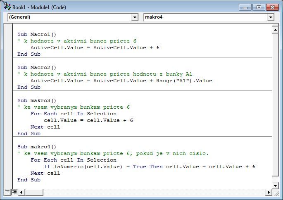Viewport: 283px width, 200px height.
Task: Click the vertical scrollbar up arrow
Action: pyautogui.click(x=275, y=30)
